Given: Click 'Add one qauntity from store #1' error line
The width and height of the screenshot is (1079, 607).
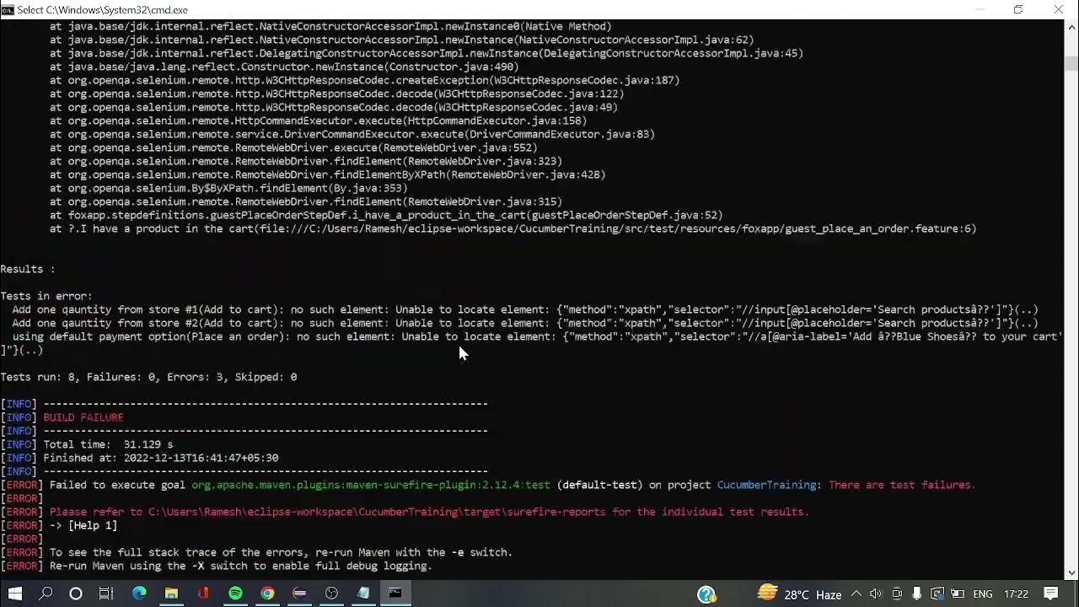Looking at the screenshot, I should [525, 309].
